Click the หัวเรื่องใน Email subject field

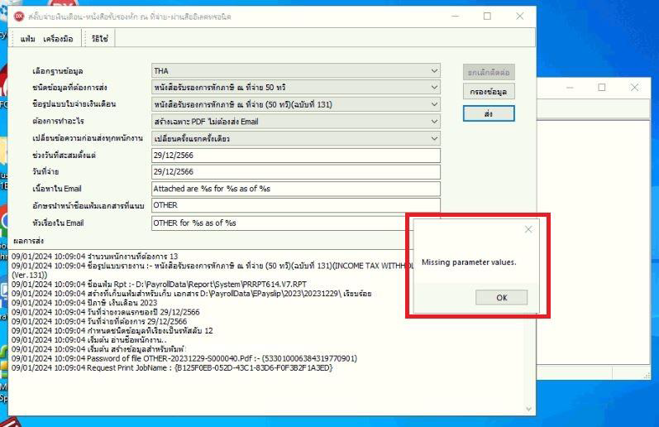point(295,223)
